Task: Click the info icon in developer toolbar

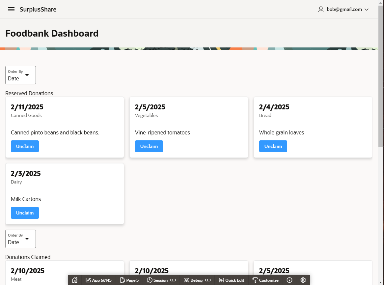Action: (x=289, y=280)
